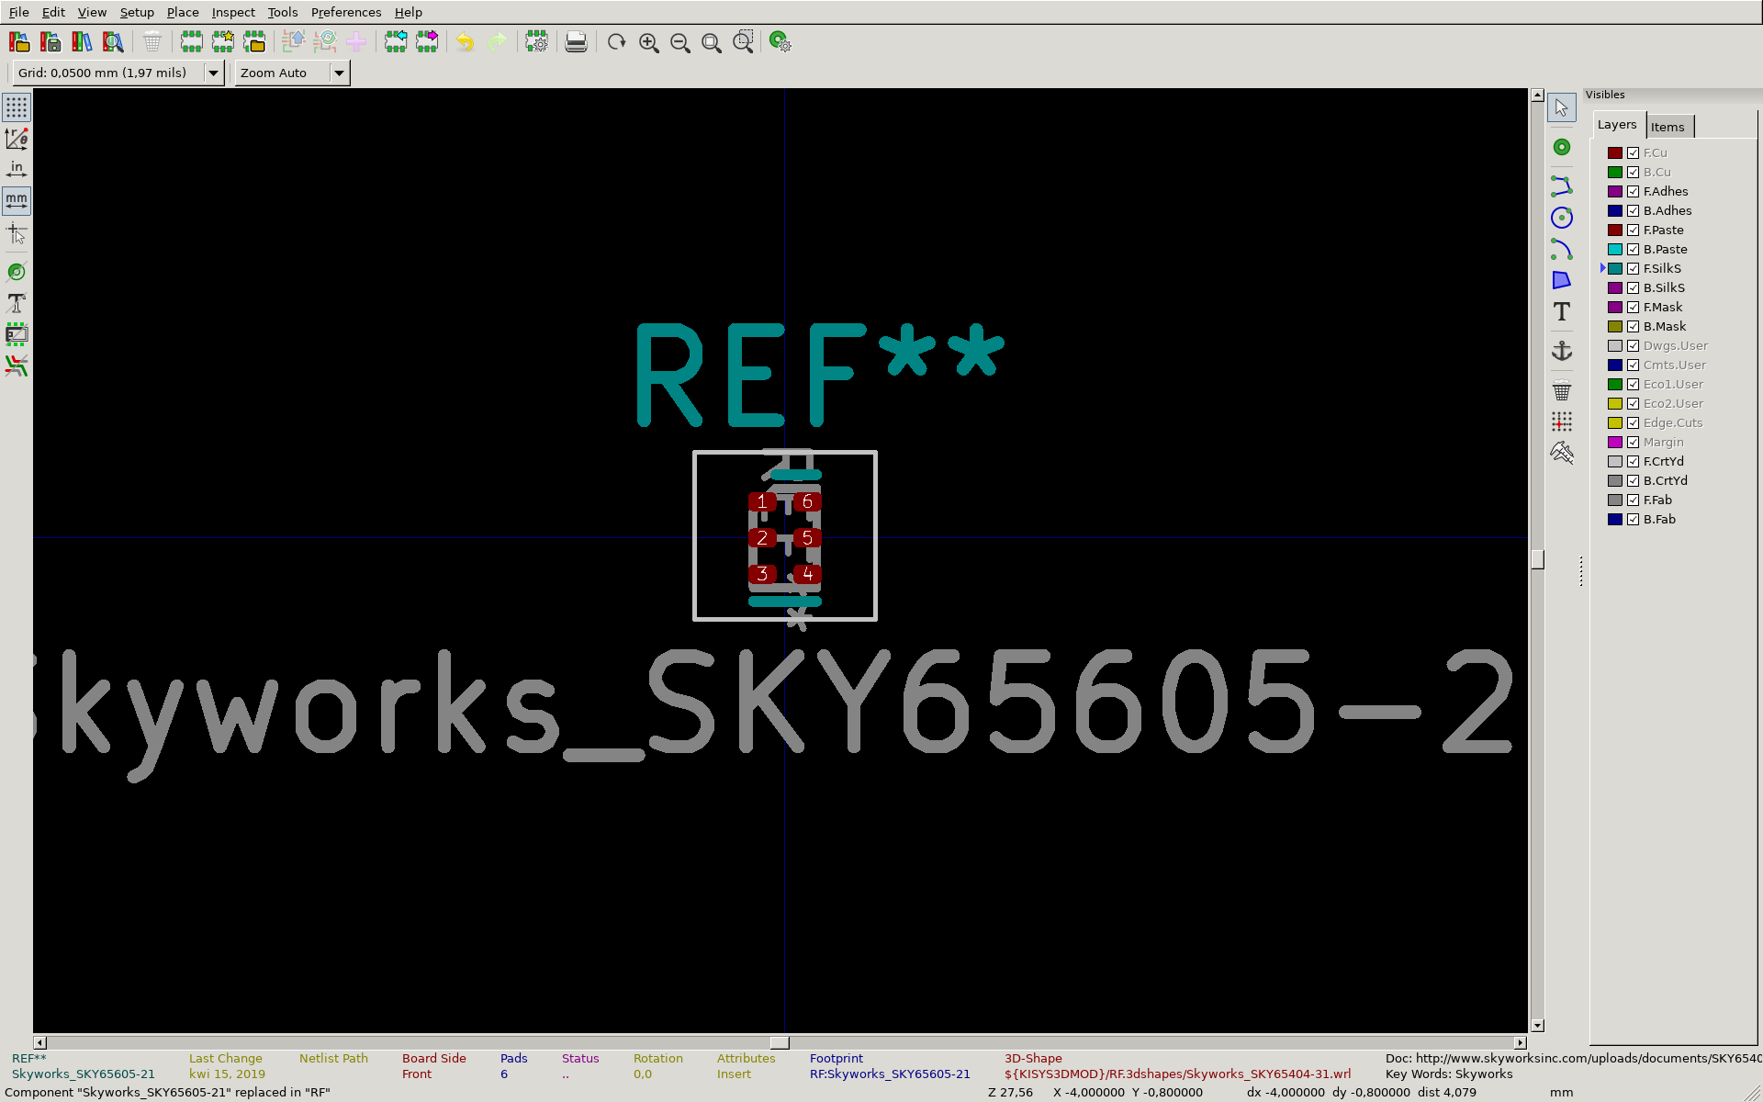Select the Add text tool
The height and width of the screenshot is (1102, 1763).
(x=1561, y=311)
